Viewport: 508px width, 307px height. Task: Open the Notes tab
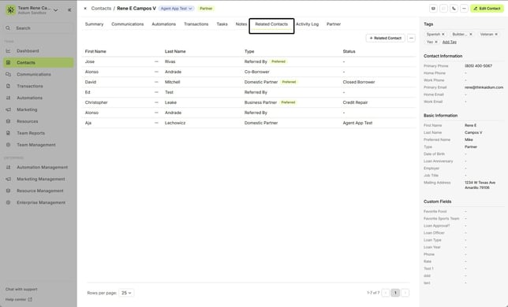coord(241,24)
